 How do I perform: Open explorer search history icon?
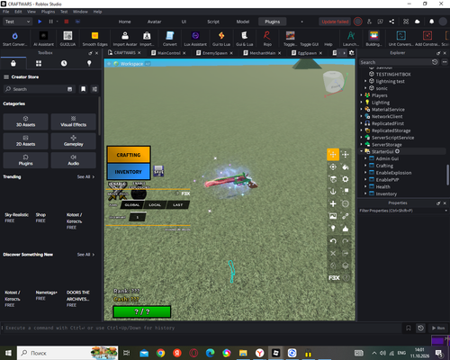435,62
